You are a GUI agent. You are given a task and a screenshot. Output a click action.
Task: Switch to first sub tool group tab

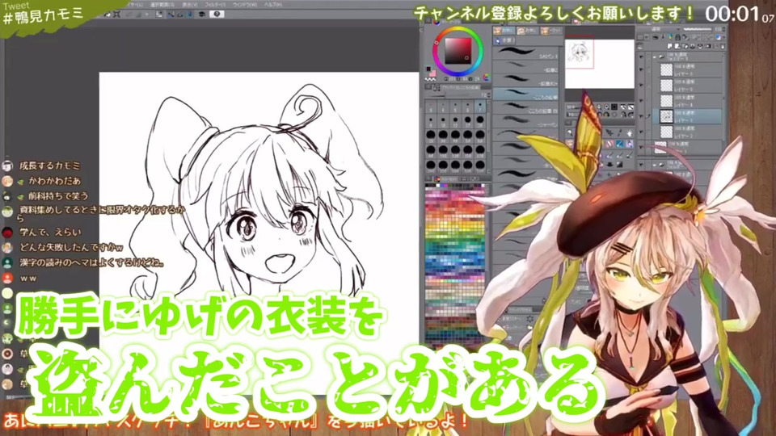pyautogui.click(x=504, y=31)
